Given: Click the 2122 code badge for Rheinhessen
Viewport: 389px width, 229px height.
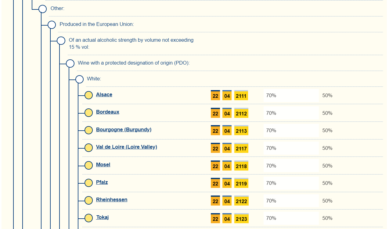Looking at the screenshot, I should 241,201.
